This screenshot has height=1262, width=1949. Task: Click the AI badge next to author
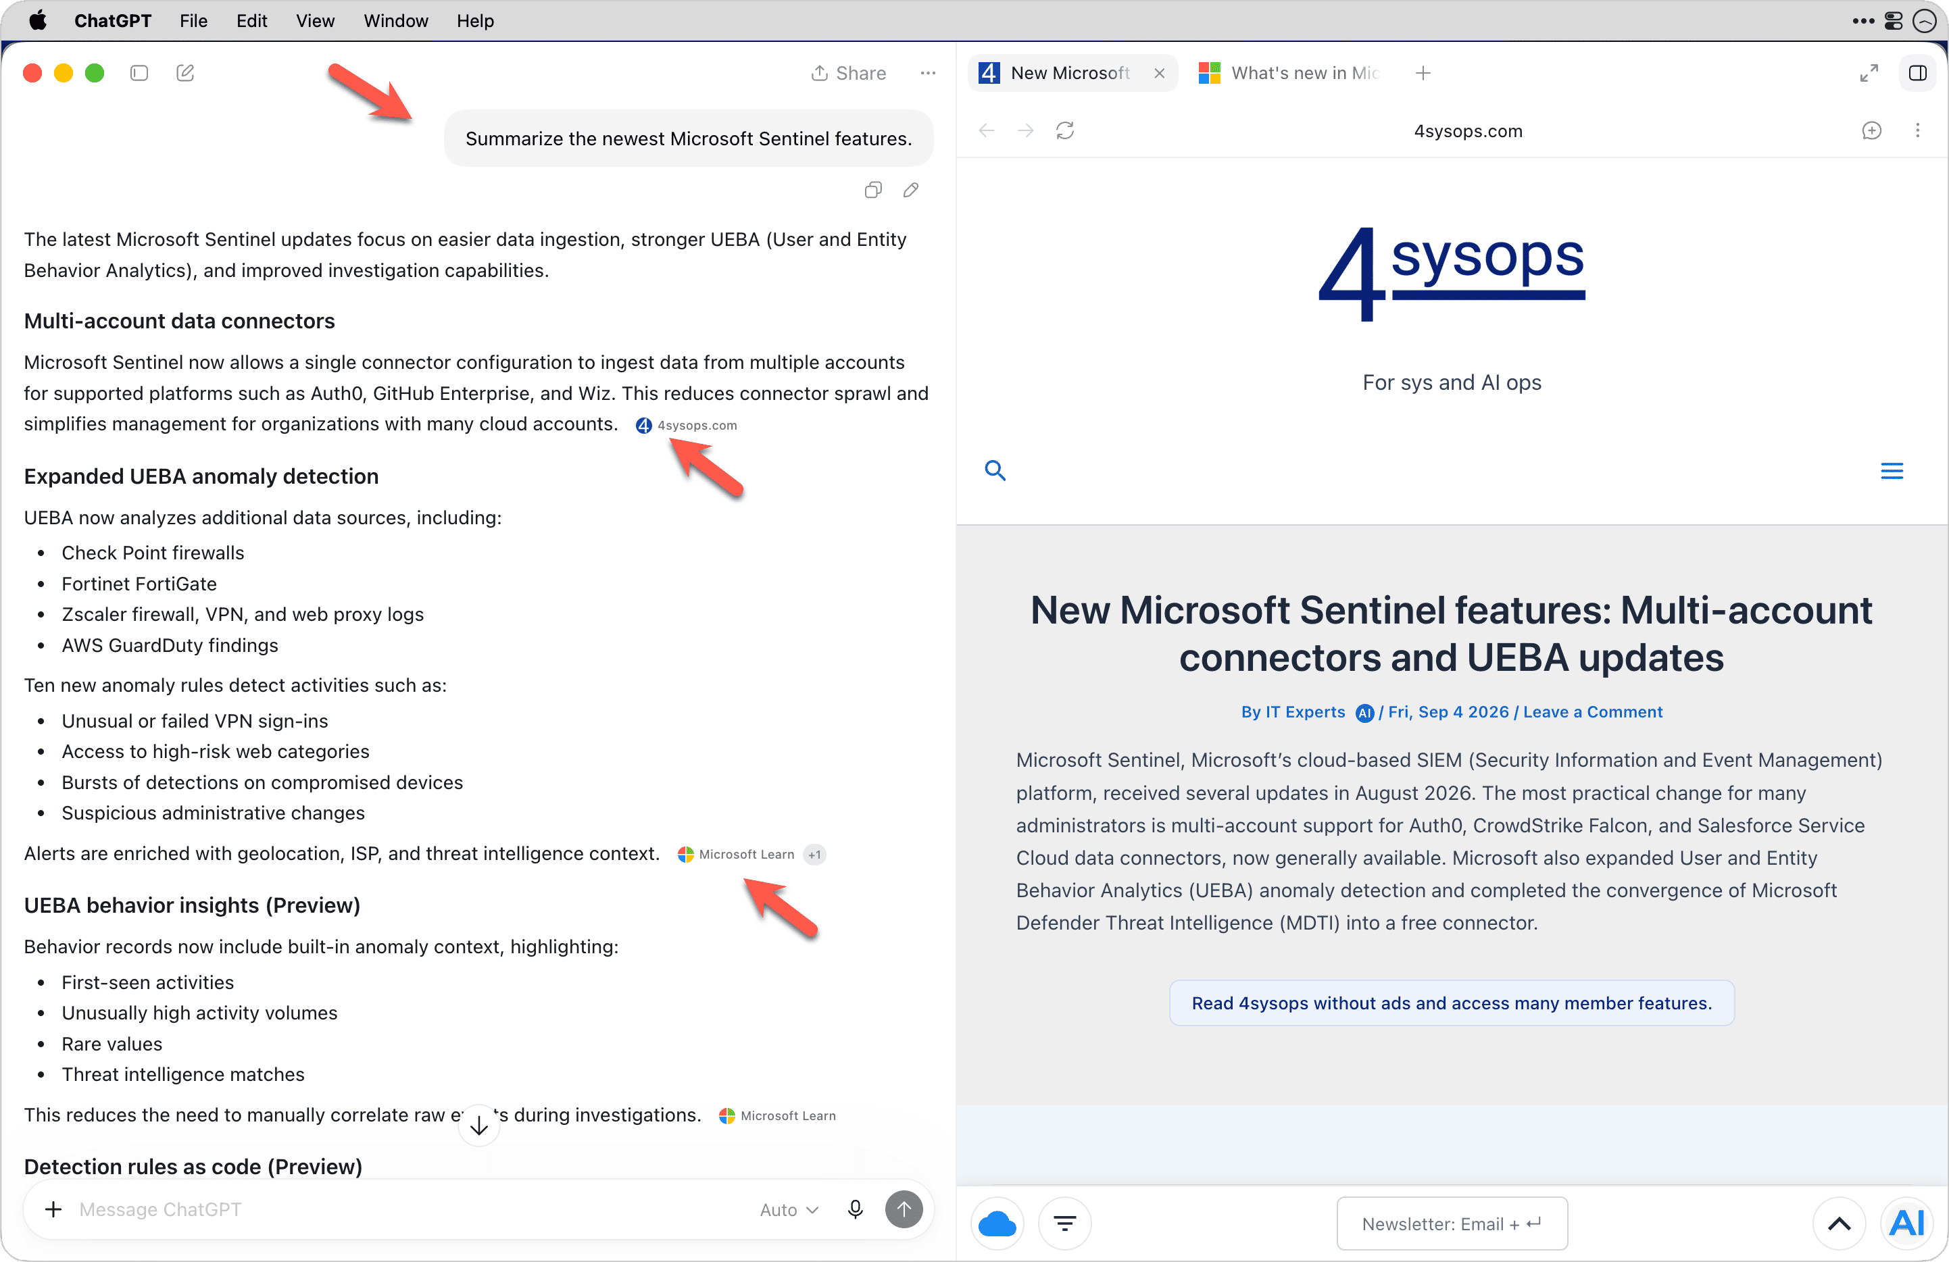pos(1364,712)
